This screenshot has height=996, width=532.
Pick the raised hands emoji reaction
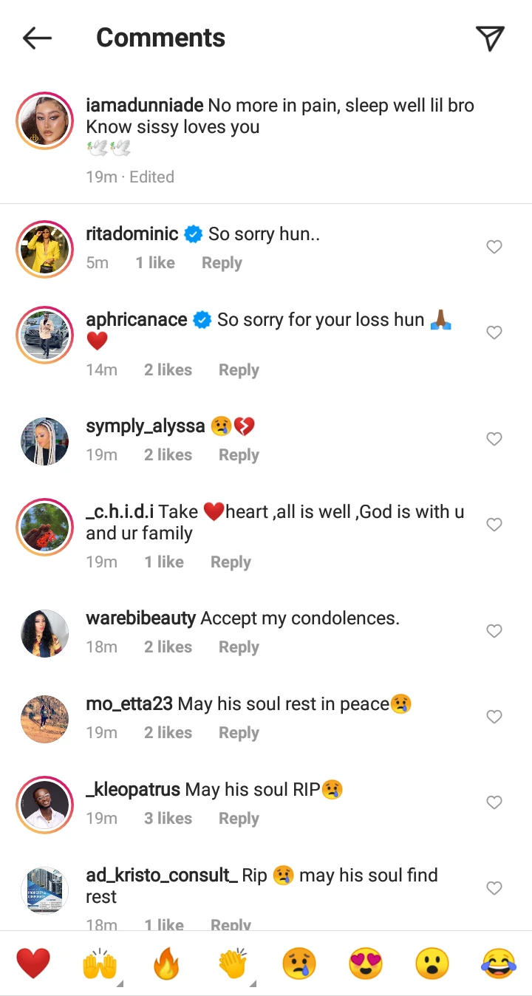99,963
